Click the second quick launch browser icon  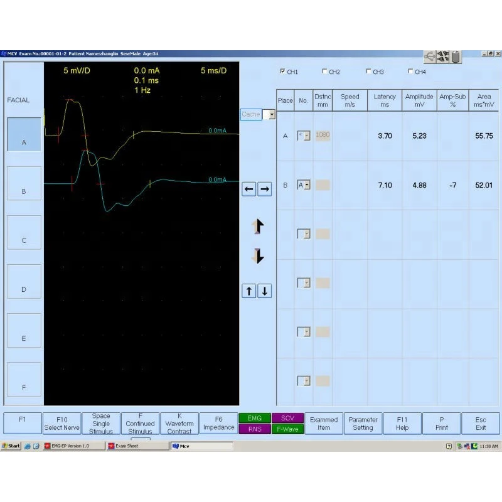coord(36,446)
